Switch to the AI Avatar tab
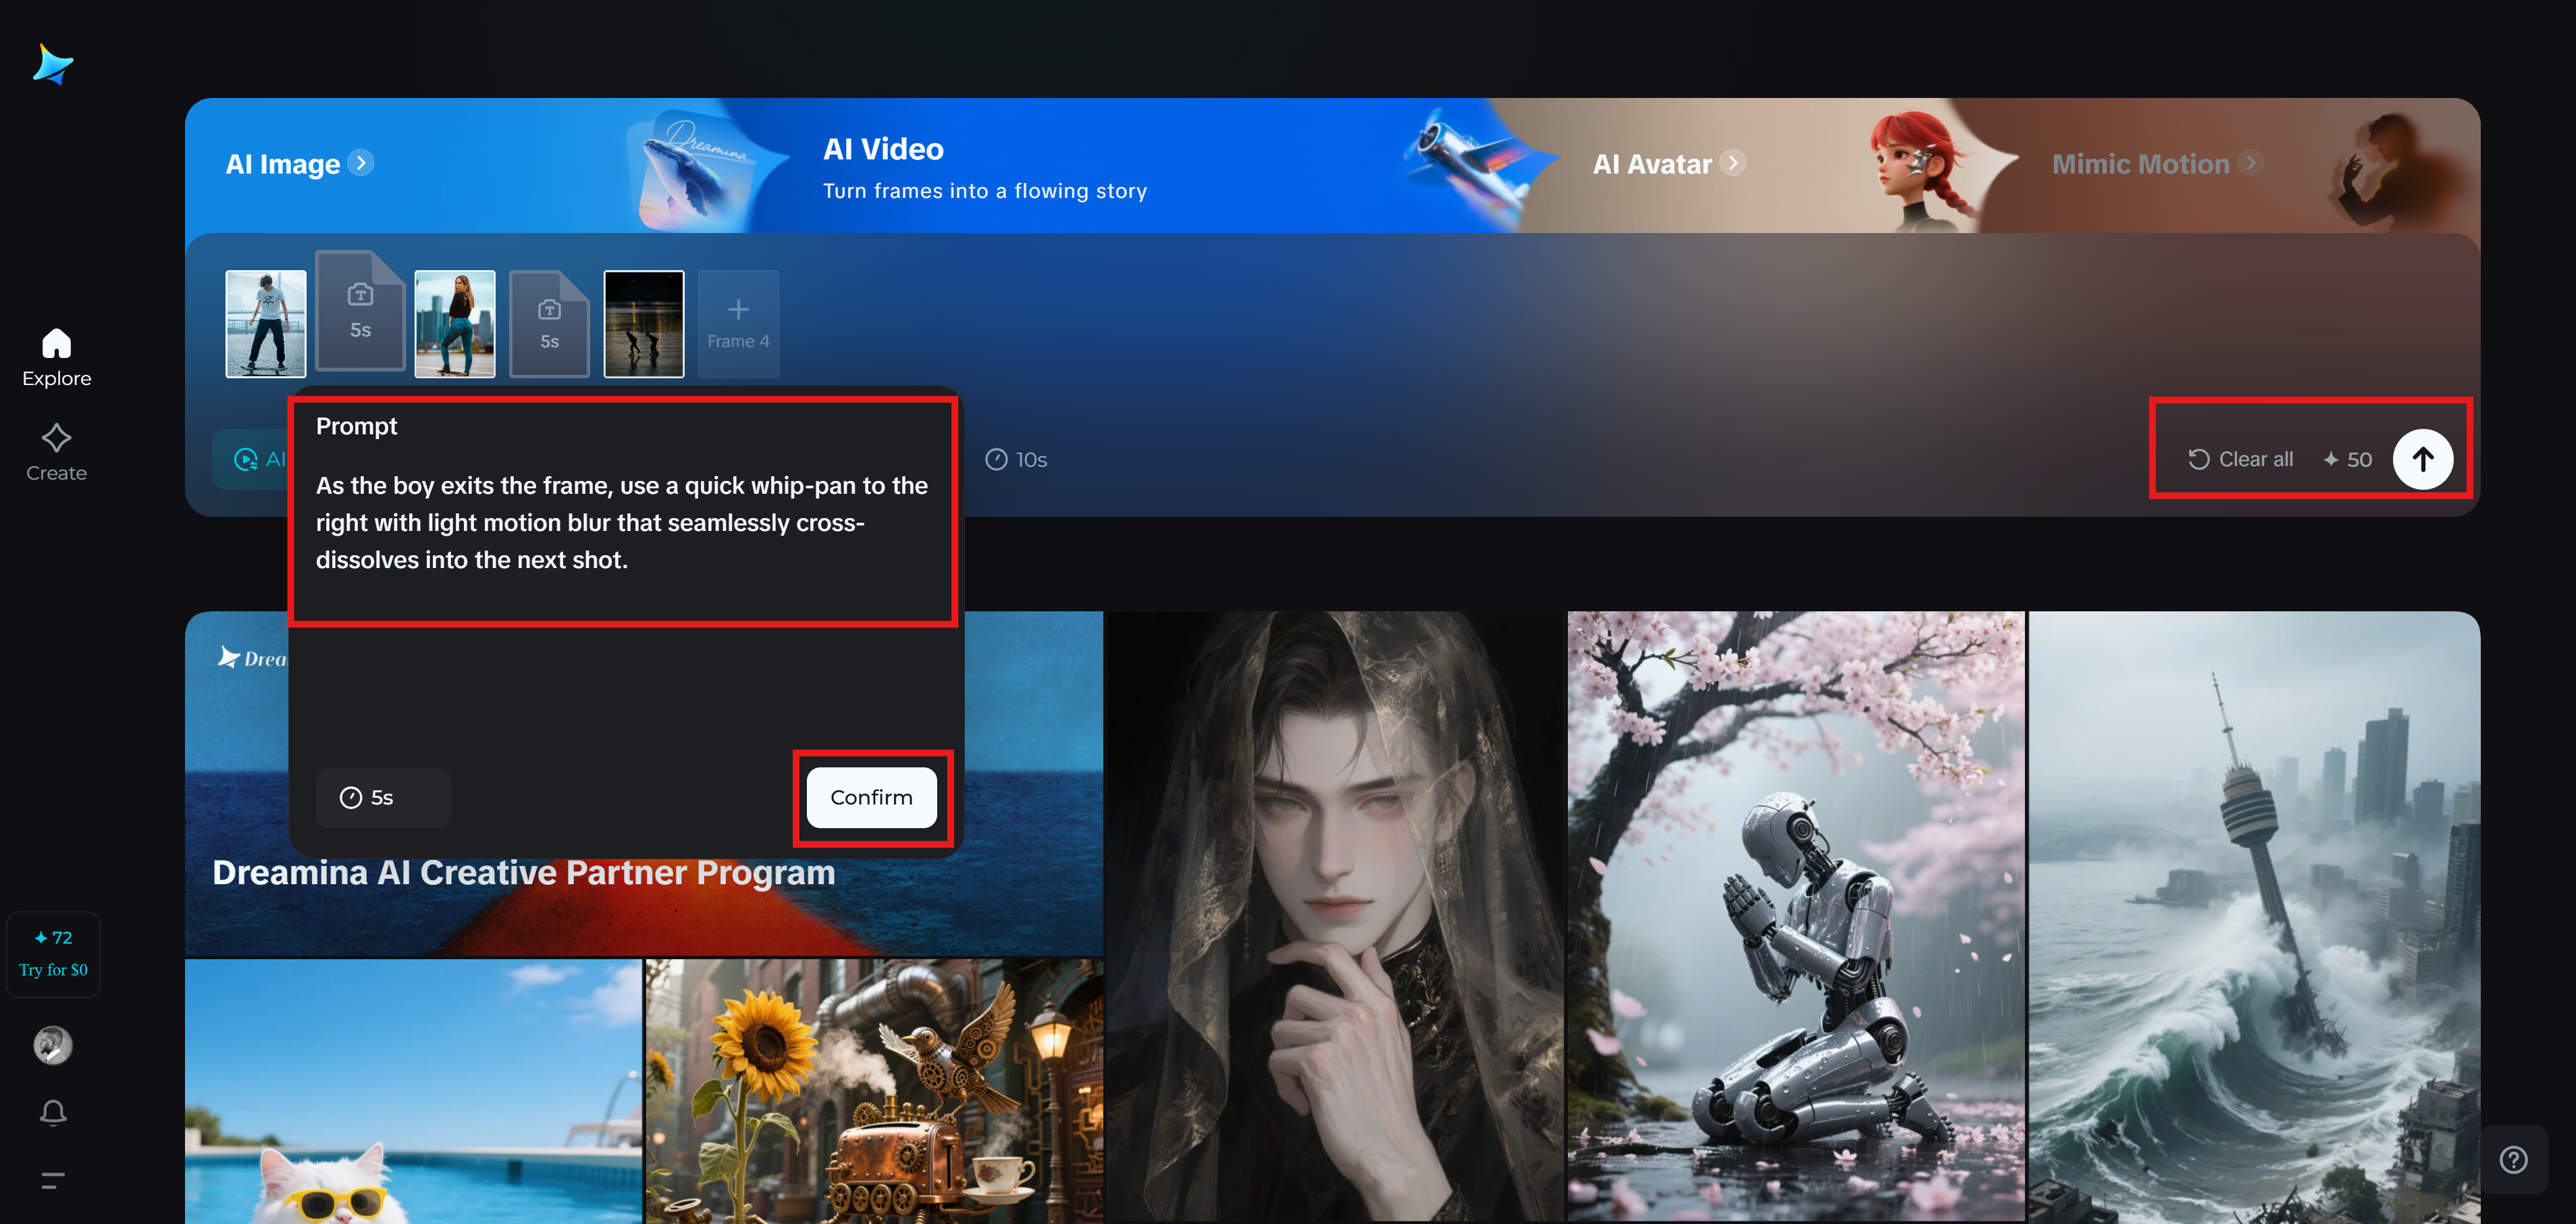The height and width of the screenshot is (1224, 2576). click(1652, 164)
